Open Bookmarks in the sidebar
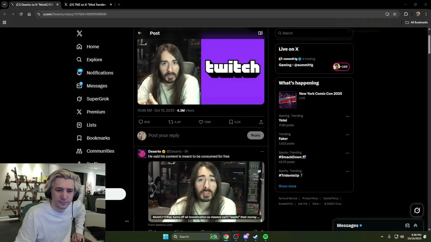 coord(93,138)
